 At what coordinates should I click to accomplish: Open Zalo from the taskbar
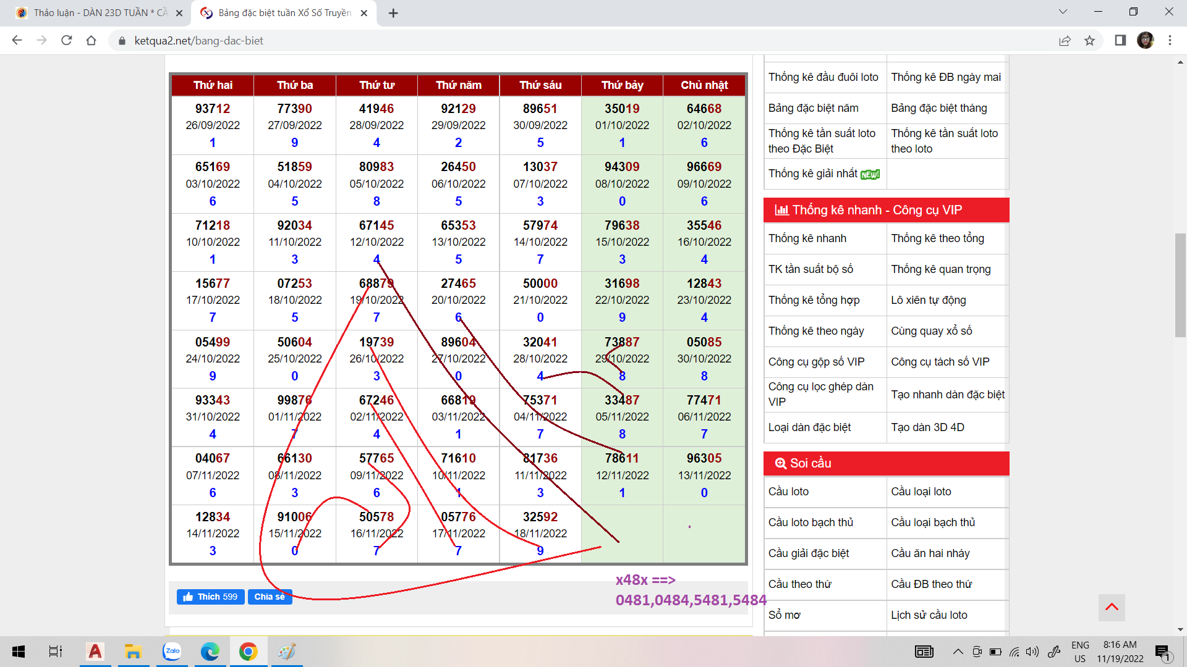172,652
